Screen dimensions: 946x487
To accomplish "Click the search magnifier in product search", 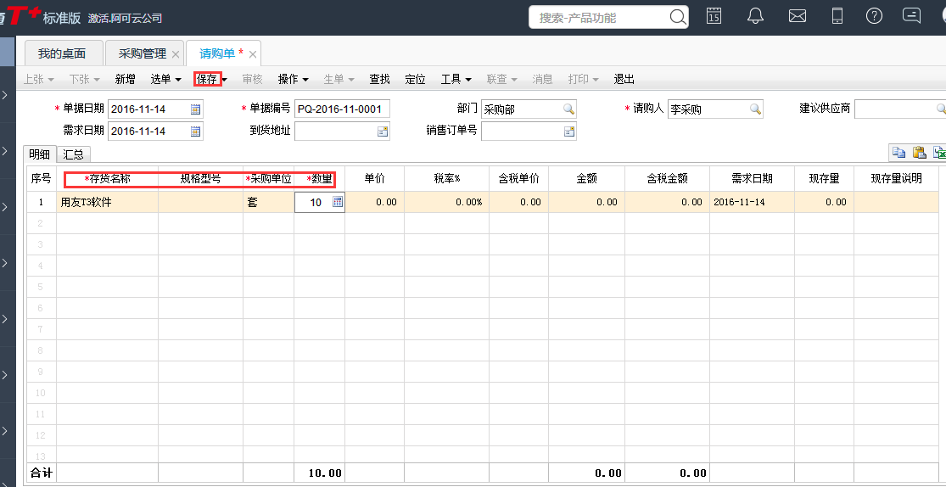I will (678, 18).
